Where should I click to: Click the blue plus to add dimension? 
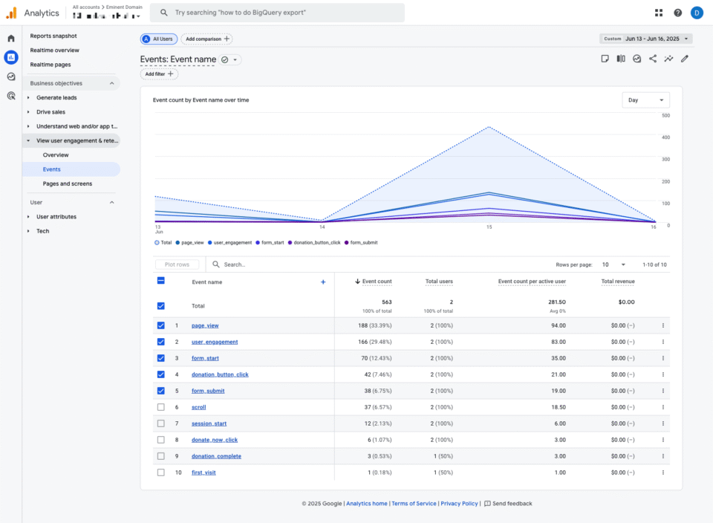coord(323,282)
